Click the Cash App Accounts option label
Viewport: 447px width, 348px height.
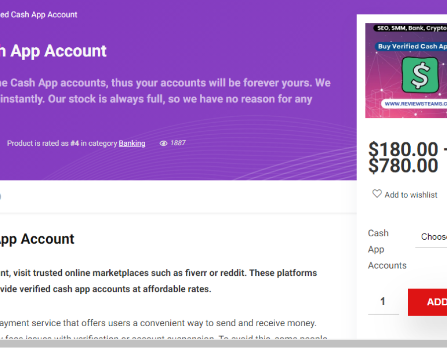click(x=387, y=249)
